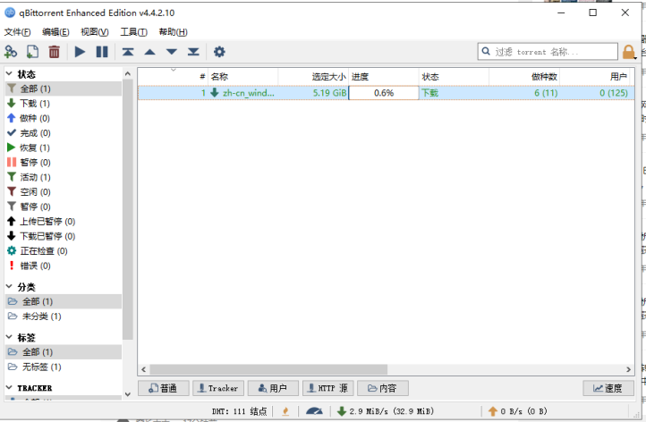Collapse the 标签 section
Image resolution: width=646 pixels, height=422 pixels.
pos(9,337)
